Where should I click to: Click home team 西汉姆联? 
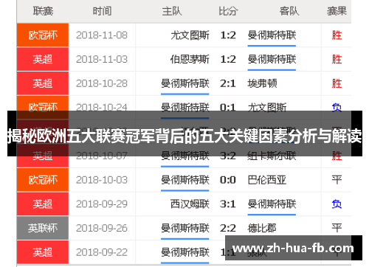[190, 204]
